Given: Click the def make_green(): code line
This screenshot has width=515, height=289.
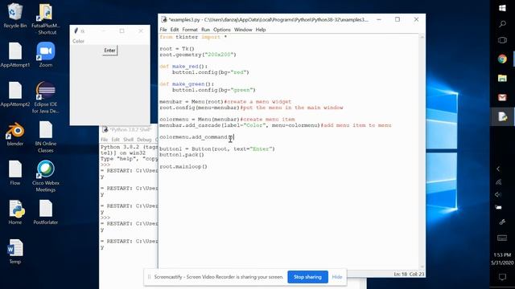Looking at the screenshot, I should [187, 83].
